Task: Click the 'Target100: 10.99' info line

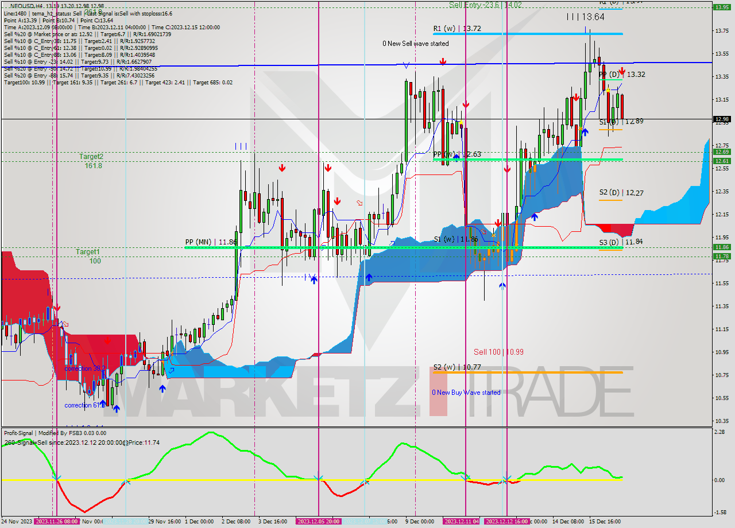Action: (118, 83)
